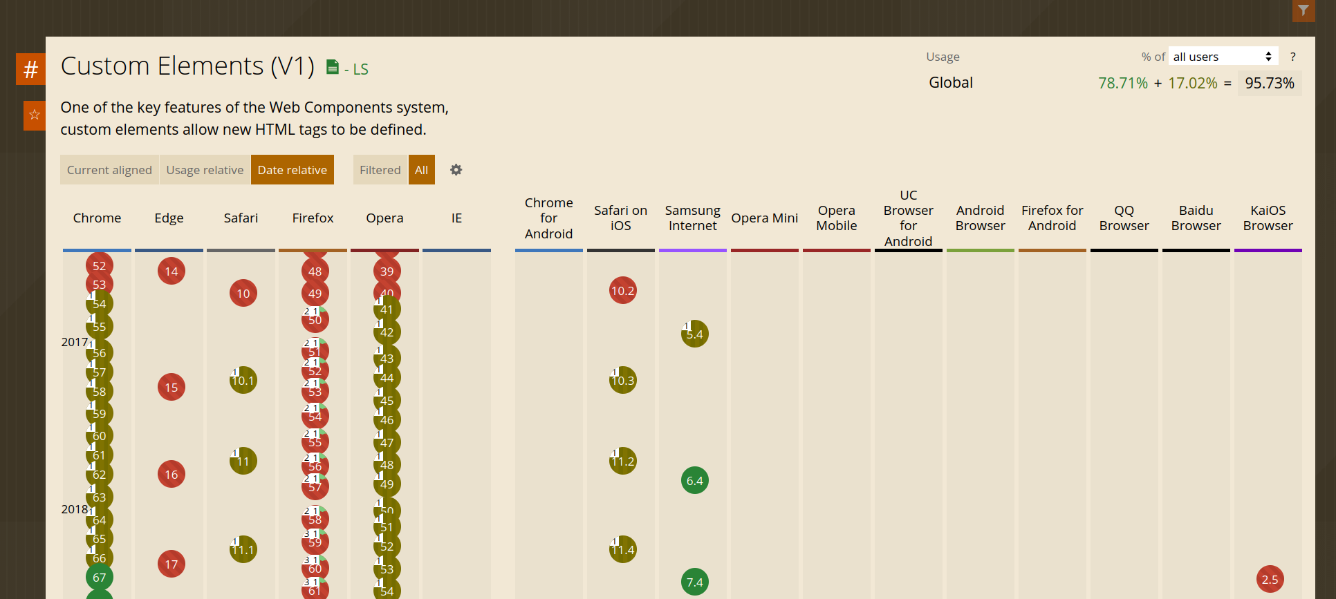Click the Opera column header
The width and height of the screenshot is (1336, 599).
coord(384,218)
